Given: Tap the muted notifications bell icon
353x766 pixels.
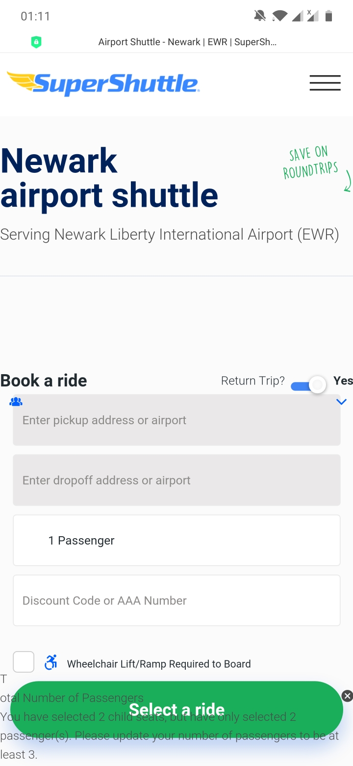Looking at the screenshot, I should [x=260, y=16].
